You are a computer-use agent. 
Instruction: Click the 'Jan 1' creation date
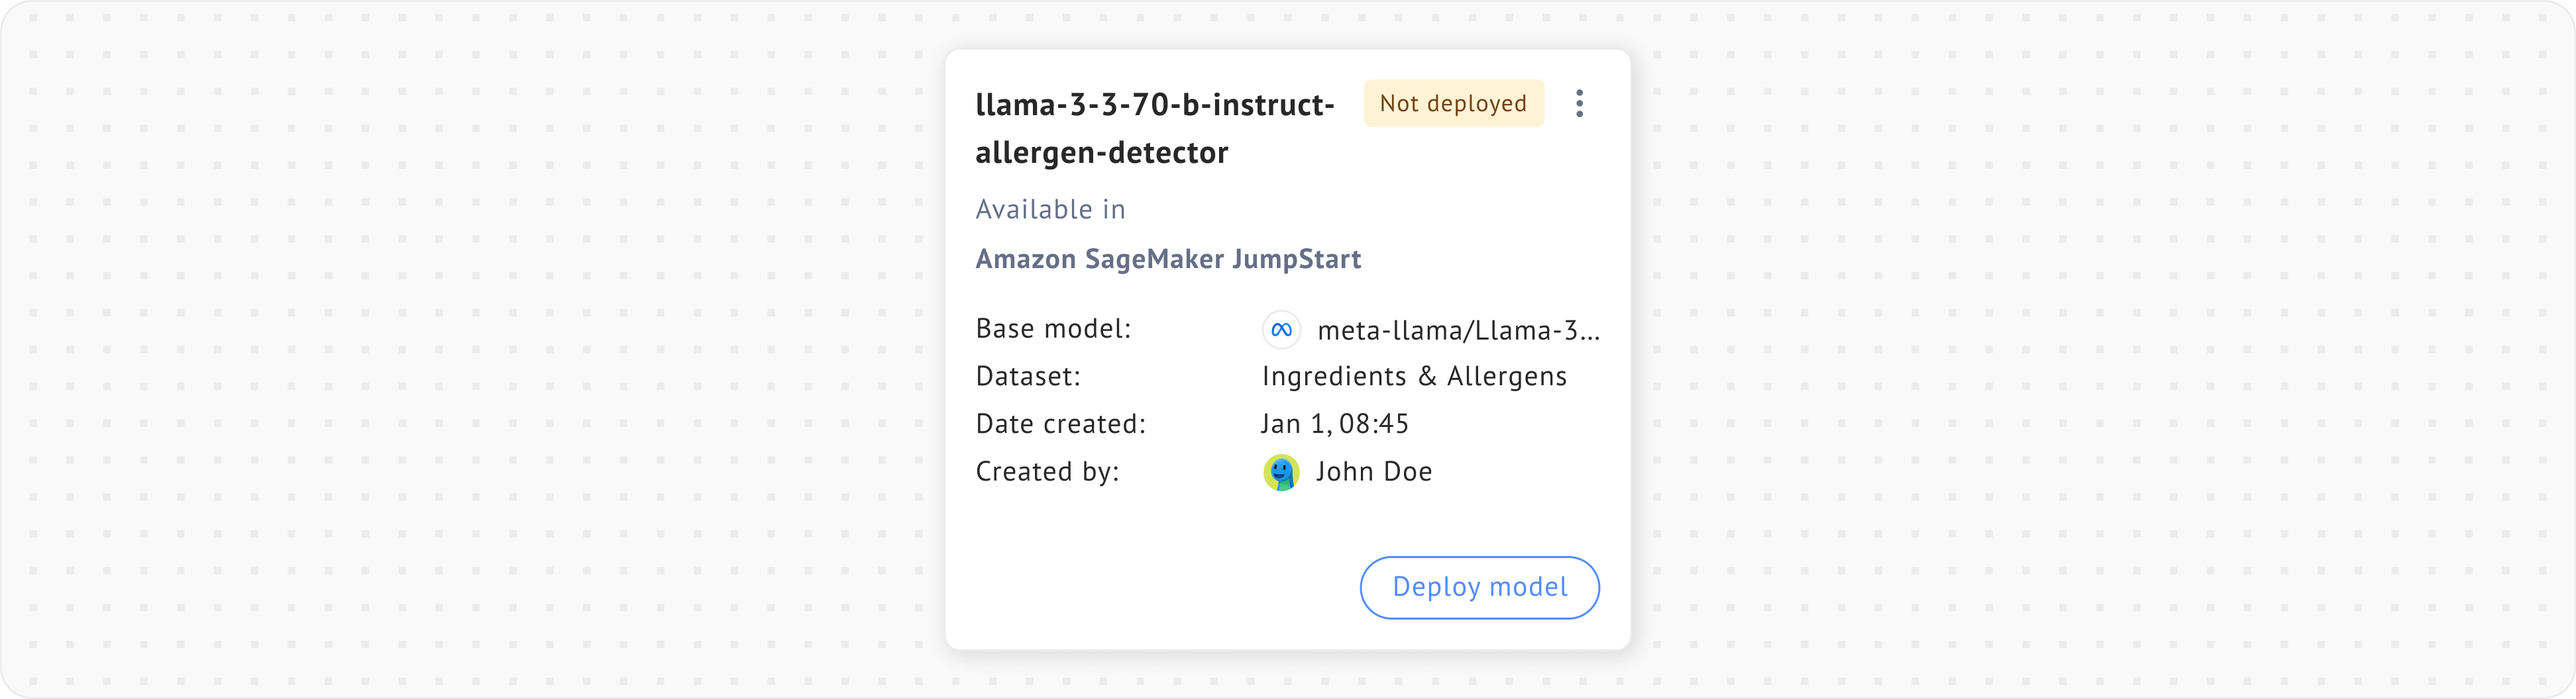(x=1295, y=424)
